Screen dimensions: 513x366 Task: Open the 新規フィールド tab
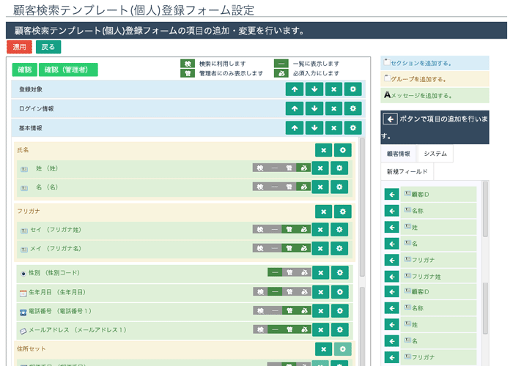pyautogui.click(x=407, y=171)
